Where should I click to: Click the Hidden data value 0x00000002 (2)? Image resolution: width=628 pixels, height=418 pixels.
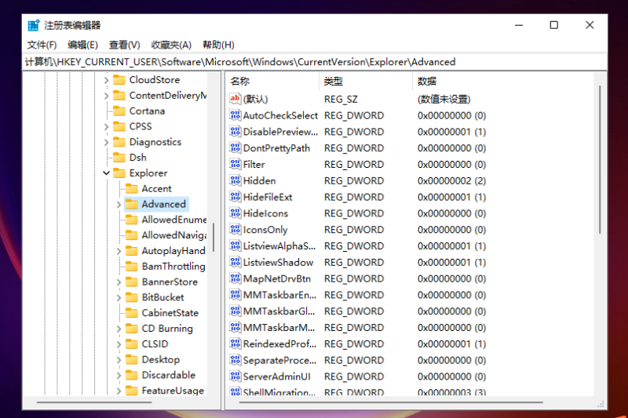click(452, 181)
